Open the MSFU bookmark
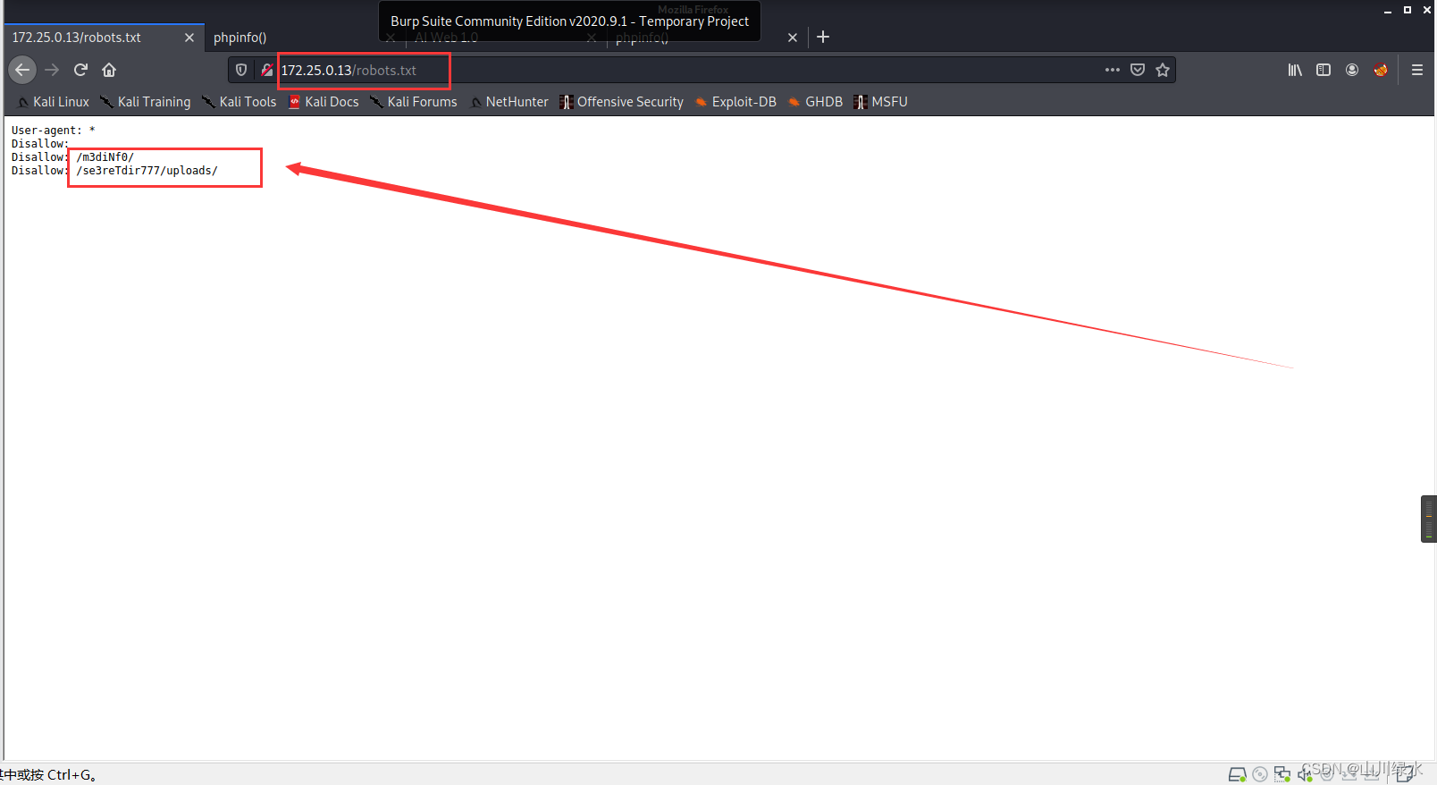This screenshot has height=785, width=1437. point(881,102)
